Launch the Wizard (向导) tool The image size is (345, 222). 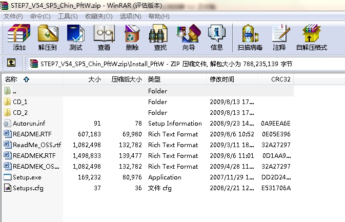(x=188, y=37)
